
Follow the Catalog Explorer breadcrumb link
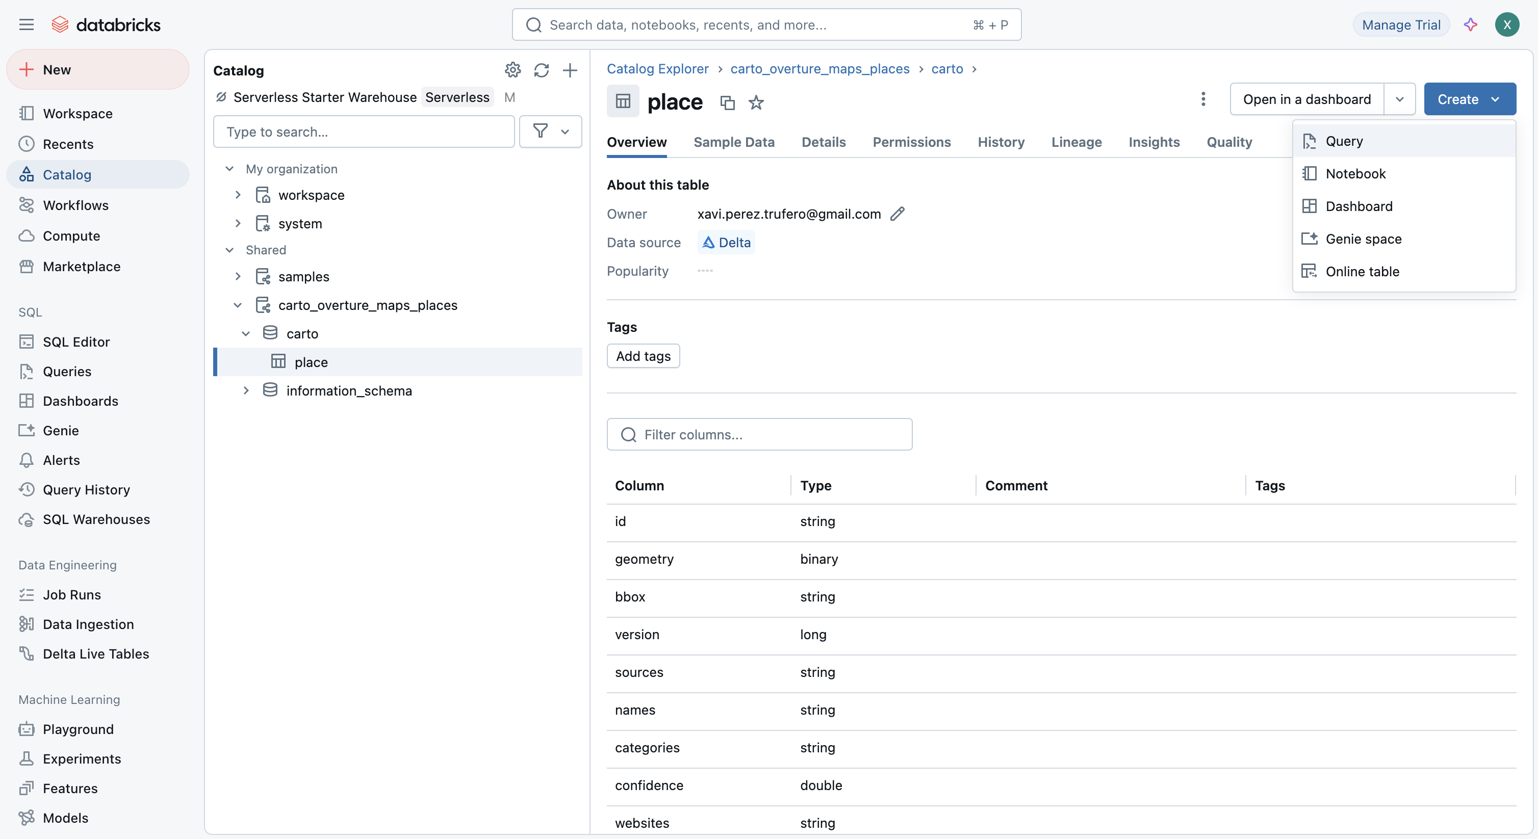(x=657, y=69)
